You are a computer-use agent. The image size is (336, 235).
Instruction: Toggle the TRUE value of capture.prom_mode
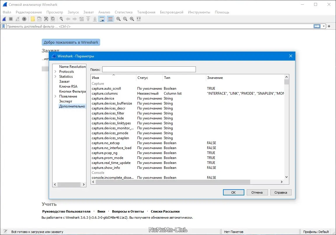(211, 158)
